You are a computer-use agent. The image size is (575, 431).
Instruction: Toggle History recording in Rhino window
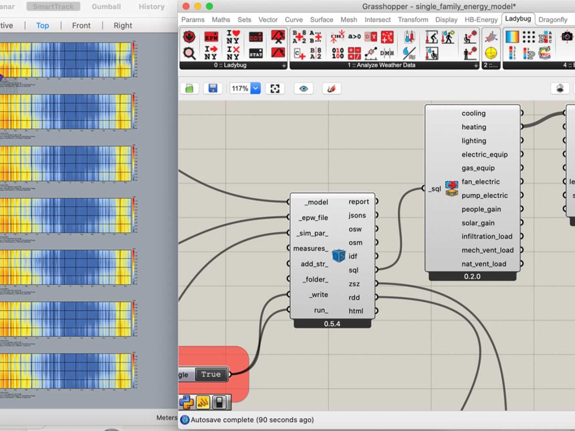tap(151, 7)
